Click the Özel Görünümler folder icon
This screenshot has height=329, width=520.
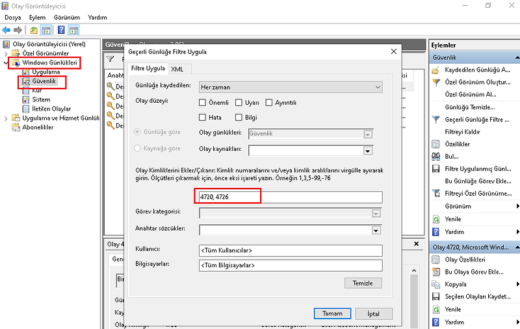[16, 53]
